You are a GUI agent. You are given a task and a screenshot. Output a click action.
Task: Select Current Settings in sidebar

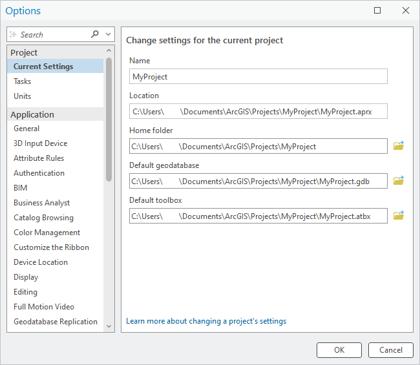(x=43, y=67)
